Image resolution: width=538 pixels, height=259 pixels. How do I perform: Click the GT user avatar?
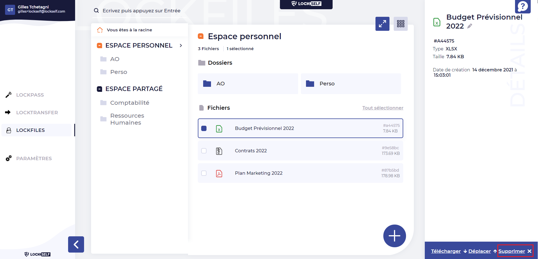(x=10, y=10)
